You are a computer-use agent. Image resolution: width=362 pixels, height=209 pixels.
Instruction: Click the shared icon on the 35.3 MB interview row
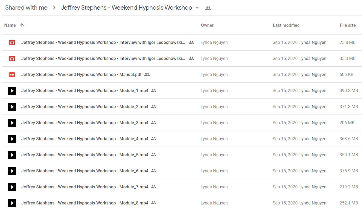[191, 58]
